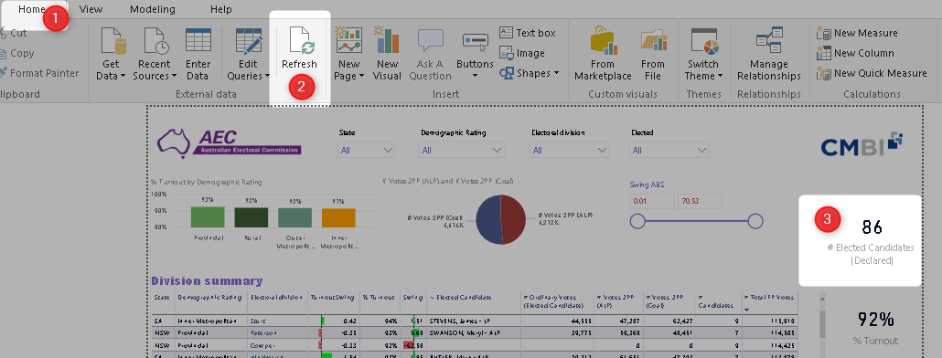
Task: Click the right Swing ABS slider handle
Action: pyautogui.click(x=755, y=221)
